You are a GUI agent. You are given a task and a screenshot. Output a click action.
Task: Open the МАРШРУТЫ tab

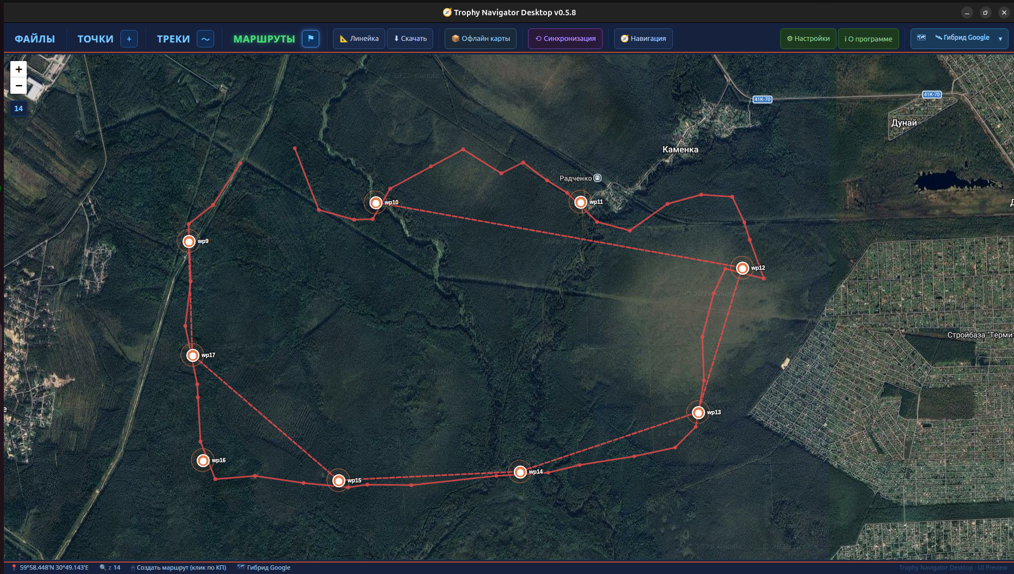[x=264, y=39]
